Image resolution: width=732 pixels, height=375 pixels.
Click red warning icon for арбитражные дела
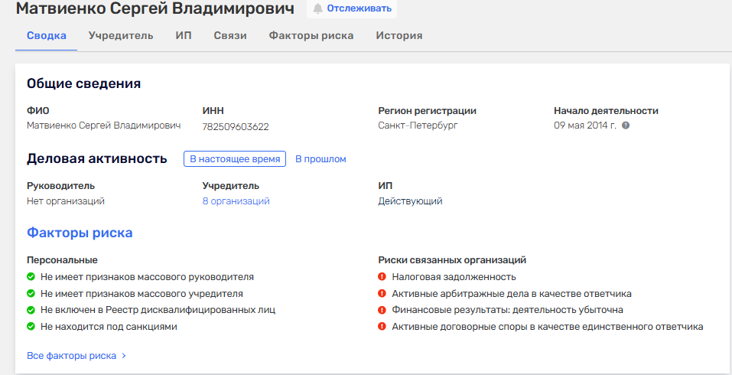click(x=382, y=293)
